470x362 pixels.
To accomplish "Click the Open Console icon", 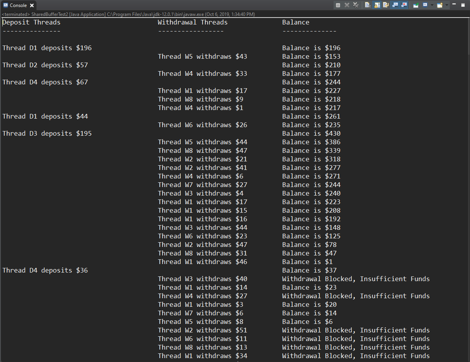I will coord(440,5).
